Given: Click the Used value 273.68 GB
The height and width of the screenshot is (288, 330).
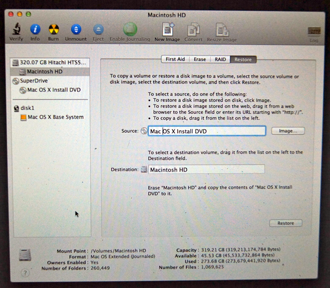Looking at the screenshot, I should tap(240, 261).
